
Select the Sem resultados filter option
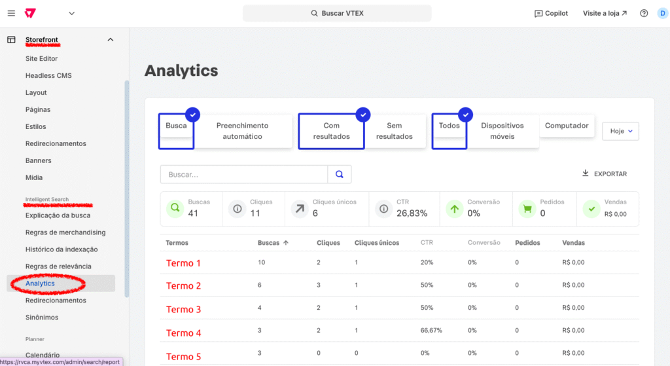[394, 131]
